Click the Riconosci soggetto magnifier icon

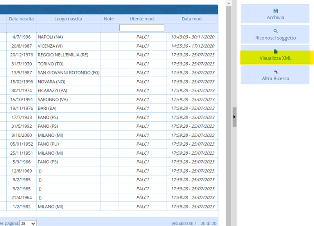pos(276,31)
